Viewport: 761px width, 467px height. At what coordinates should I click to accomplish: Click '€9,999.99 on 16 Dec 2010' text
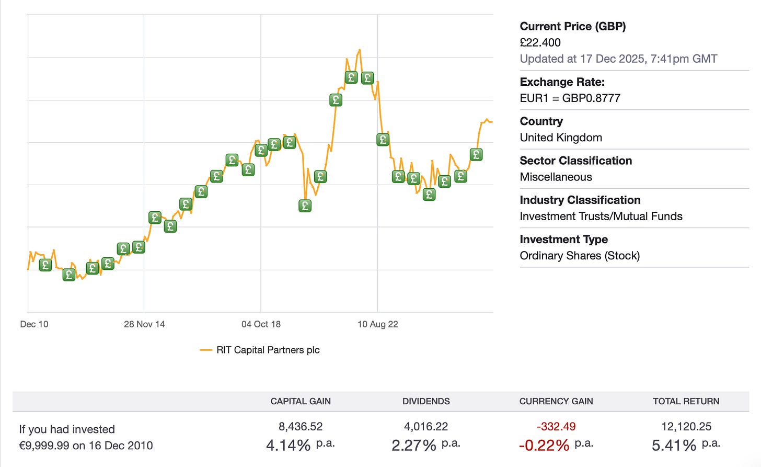86,446
